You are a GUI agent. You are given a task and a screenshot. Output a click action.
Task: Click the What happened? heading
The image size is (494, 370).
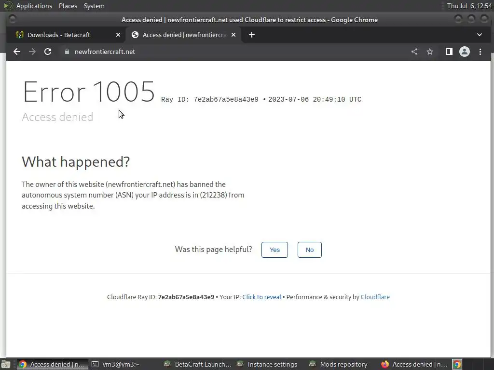76,162
